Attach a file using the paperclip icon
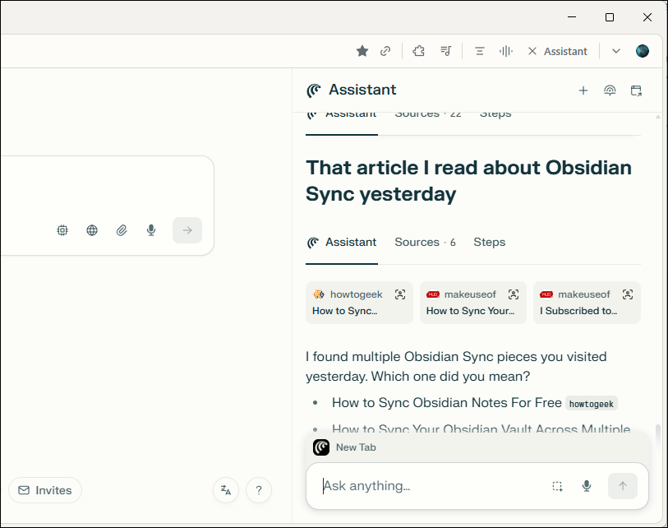 click(122, 230)
